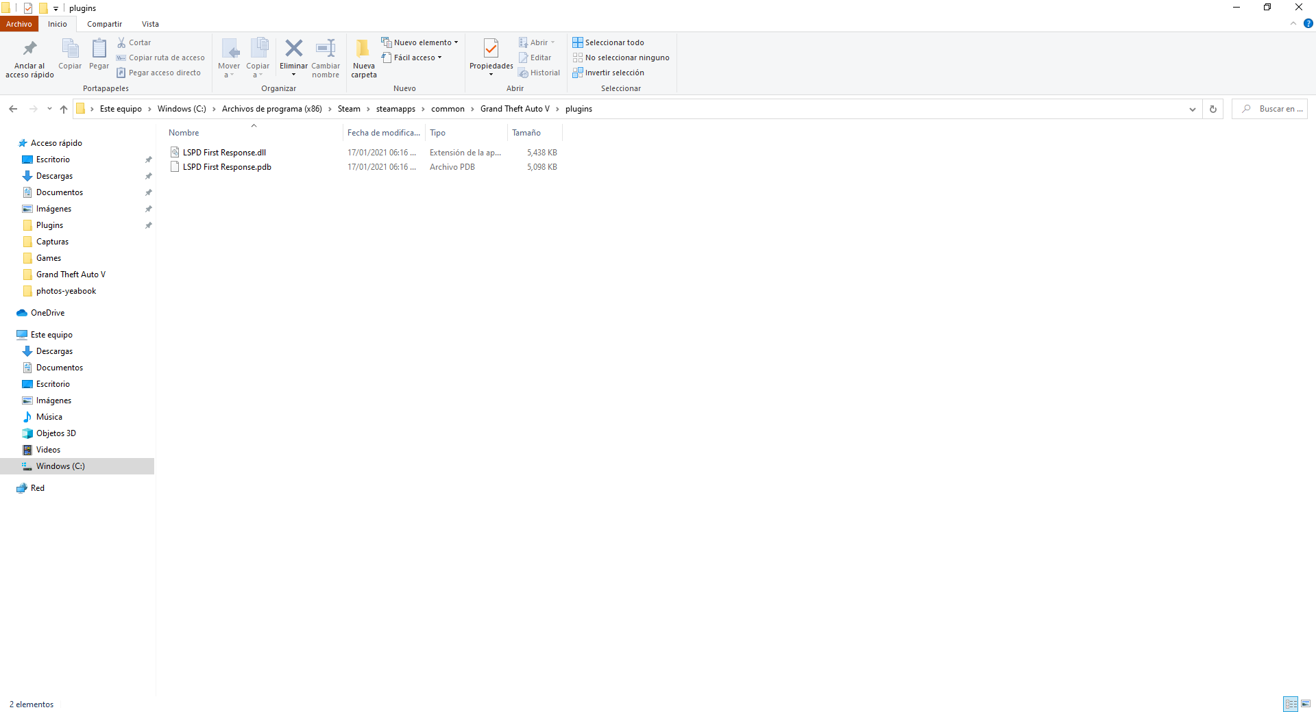Open the Archivo menu

pyautogui.click(x=19, y=24)
